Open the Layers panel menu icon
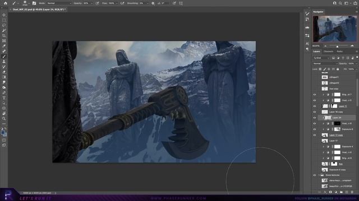The width and height of the screenshot is (359, 201). click(357, 51)
